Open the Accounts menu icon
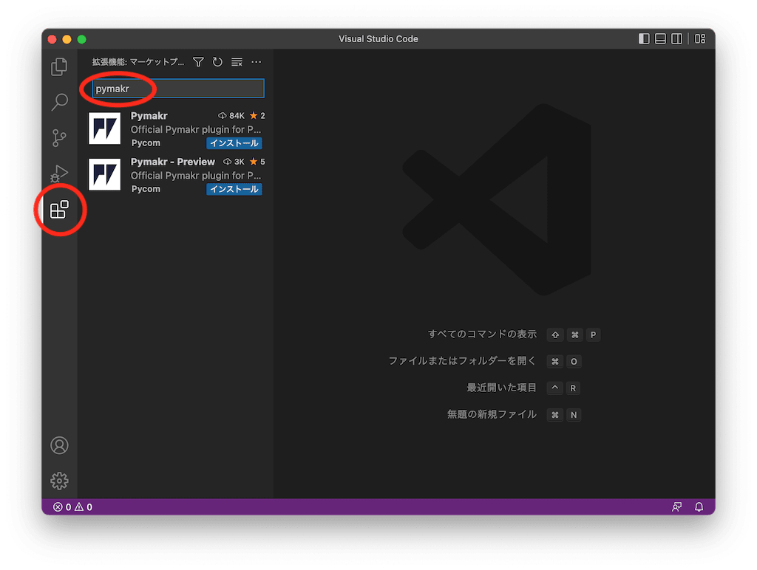 click(x=59, y=445)
